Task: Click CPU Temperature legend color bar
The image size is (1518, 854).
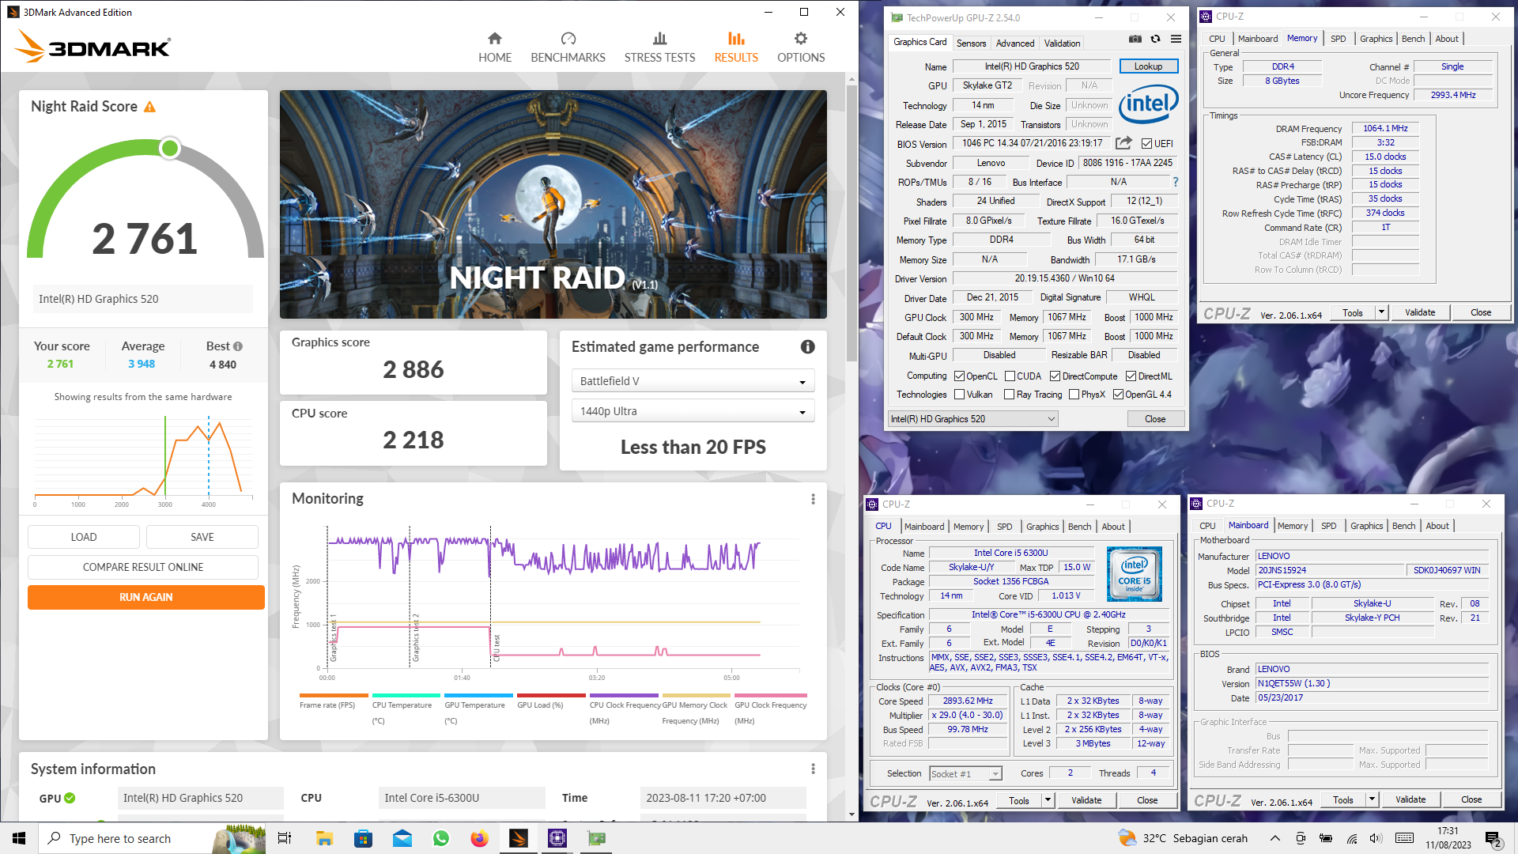Action: click(406, 696)
